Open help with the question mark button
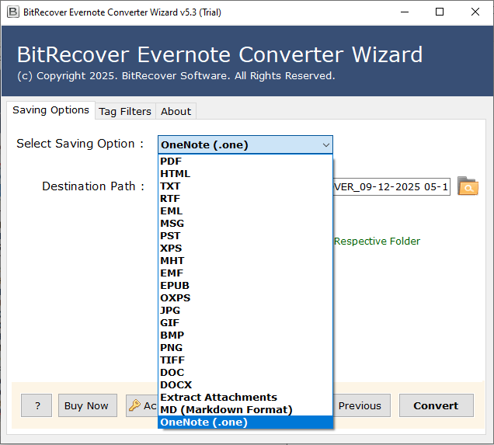Viewport: 494px width, 445px height. tap(37, 405)
